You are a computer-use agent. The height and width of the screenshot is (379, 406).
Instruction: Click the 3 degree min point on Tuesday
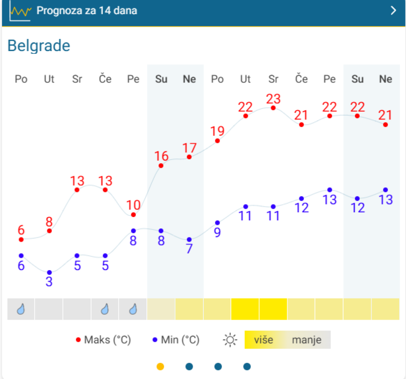point(49,272)
